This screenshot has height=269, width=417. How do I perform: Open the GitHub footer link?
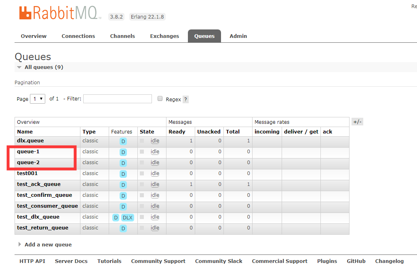point(356,261)
